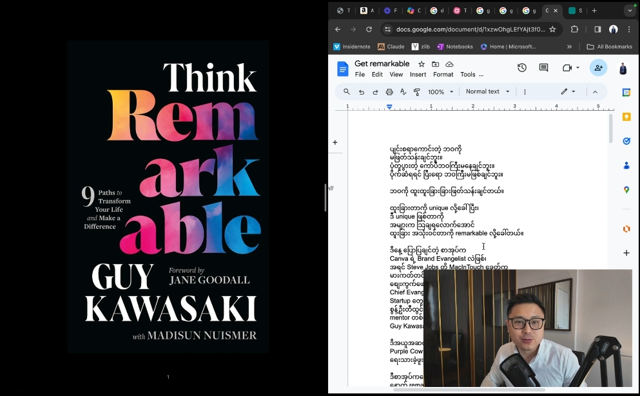Viewport: 640px width, 396px height.
Task: Open the Tools menu
Action: [x=468, y=75]
